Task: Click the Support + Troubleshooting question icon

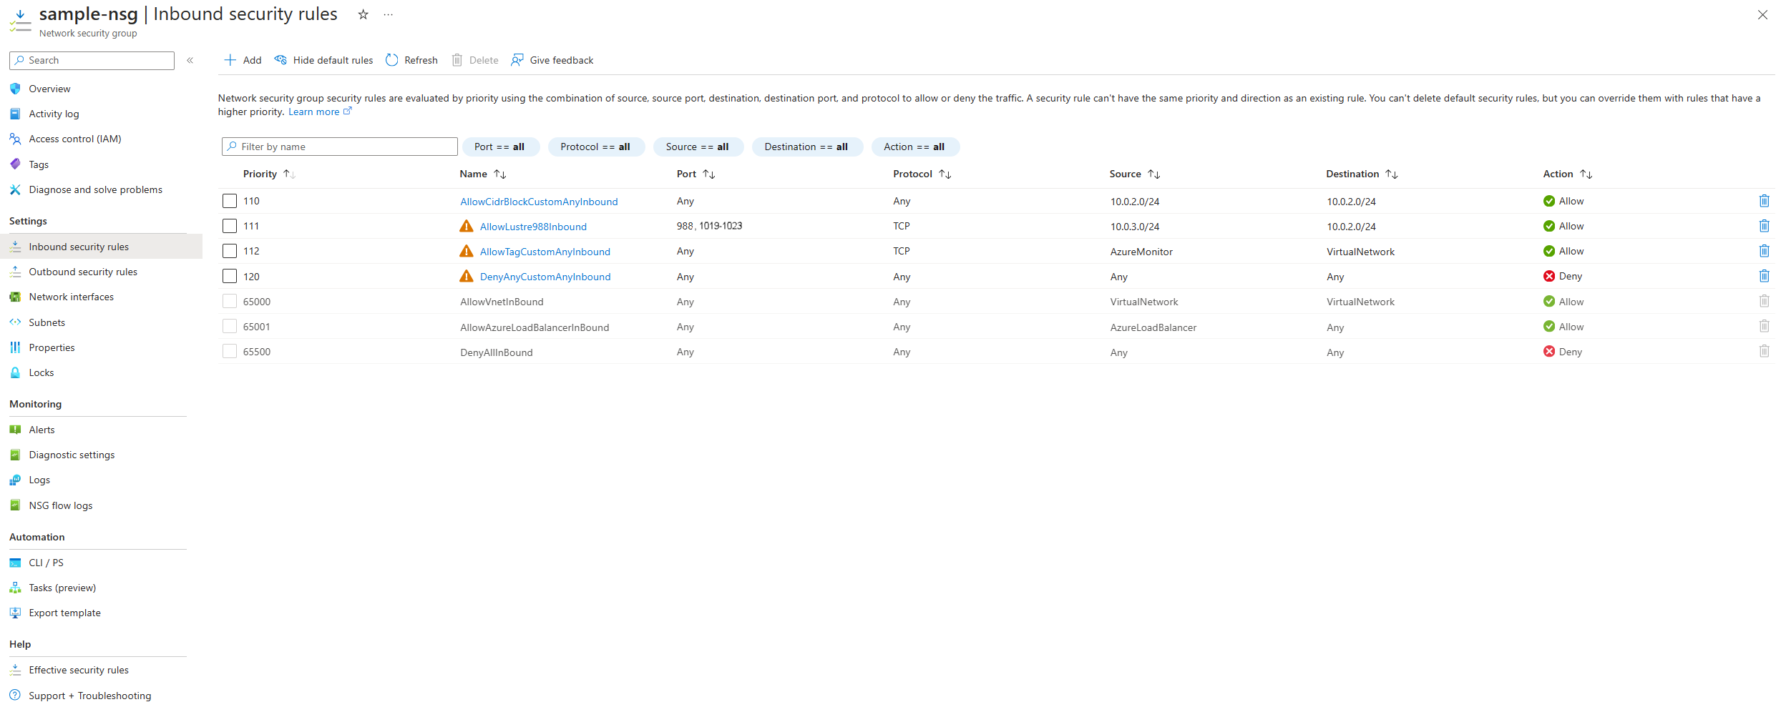Action: [x=15, y=696]
